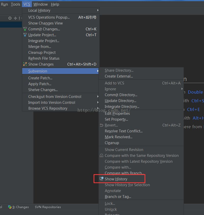
Task: Click the Changes tool window icon
Action: 10,207
